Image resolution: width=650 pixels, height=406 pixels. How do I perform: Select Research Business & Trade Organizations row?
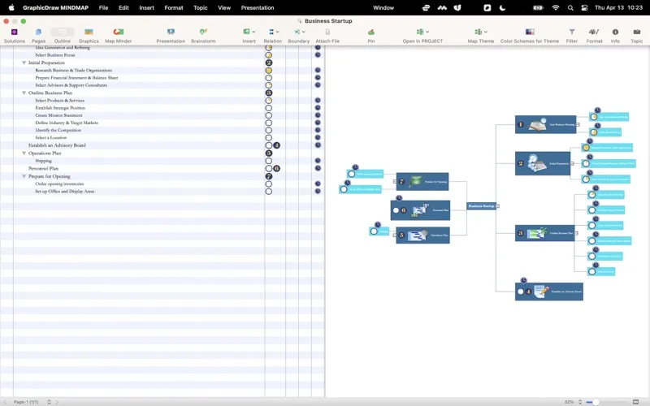tap(73, 71)
